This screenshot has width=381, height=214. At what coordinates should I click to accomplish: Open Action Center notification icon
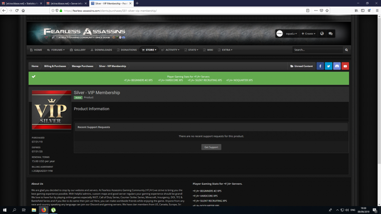[375, 210]
